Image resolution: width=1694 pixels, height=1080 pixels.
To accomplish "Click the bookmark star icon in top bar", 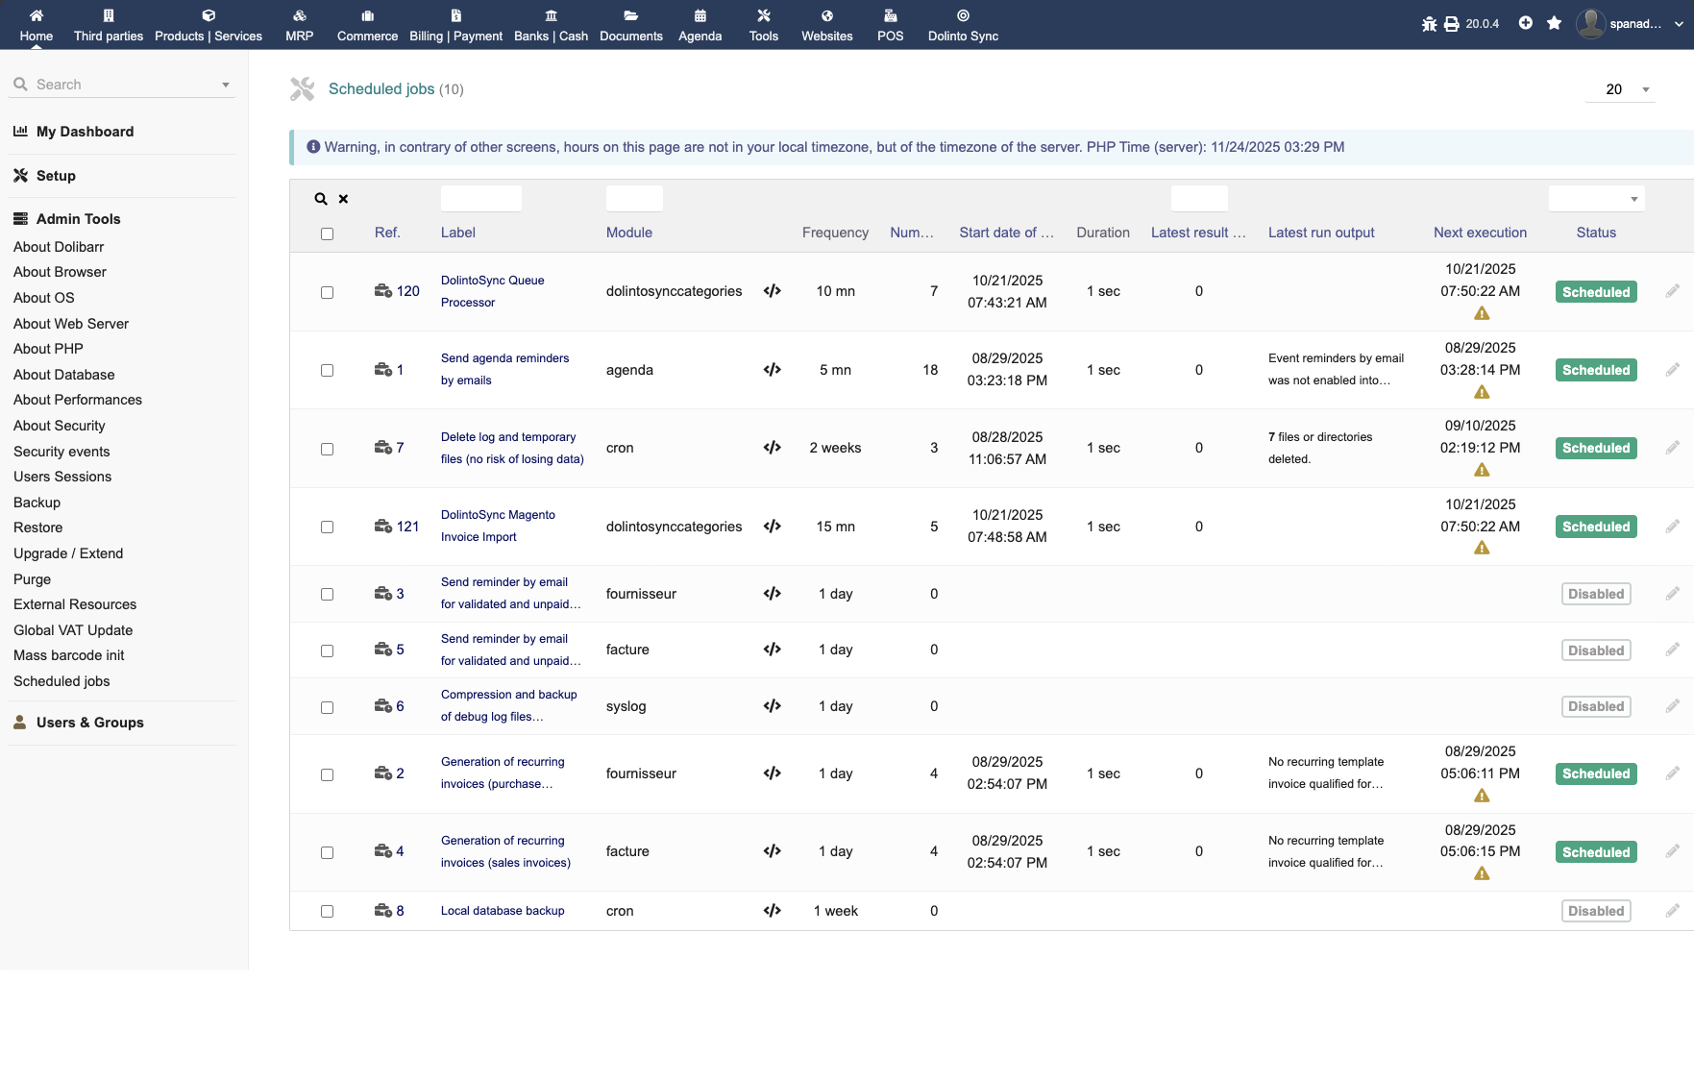I will coord(1554,23).
